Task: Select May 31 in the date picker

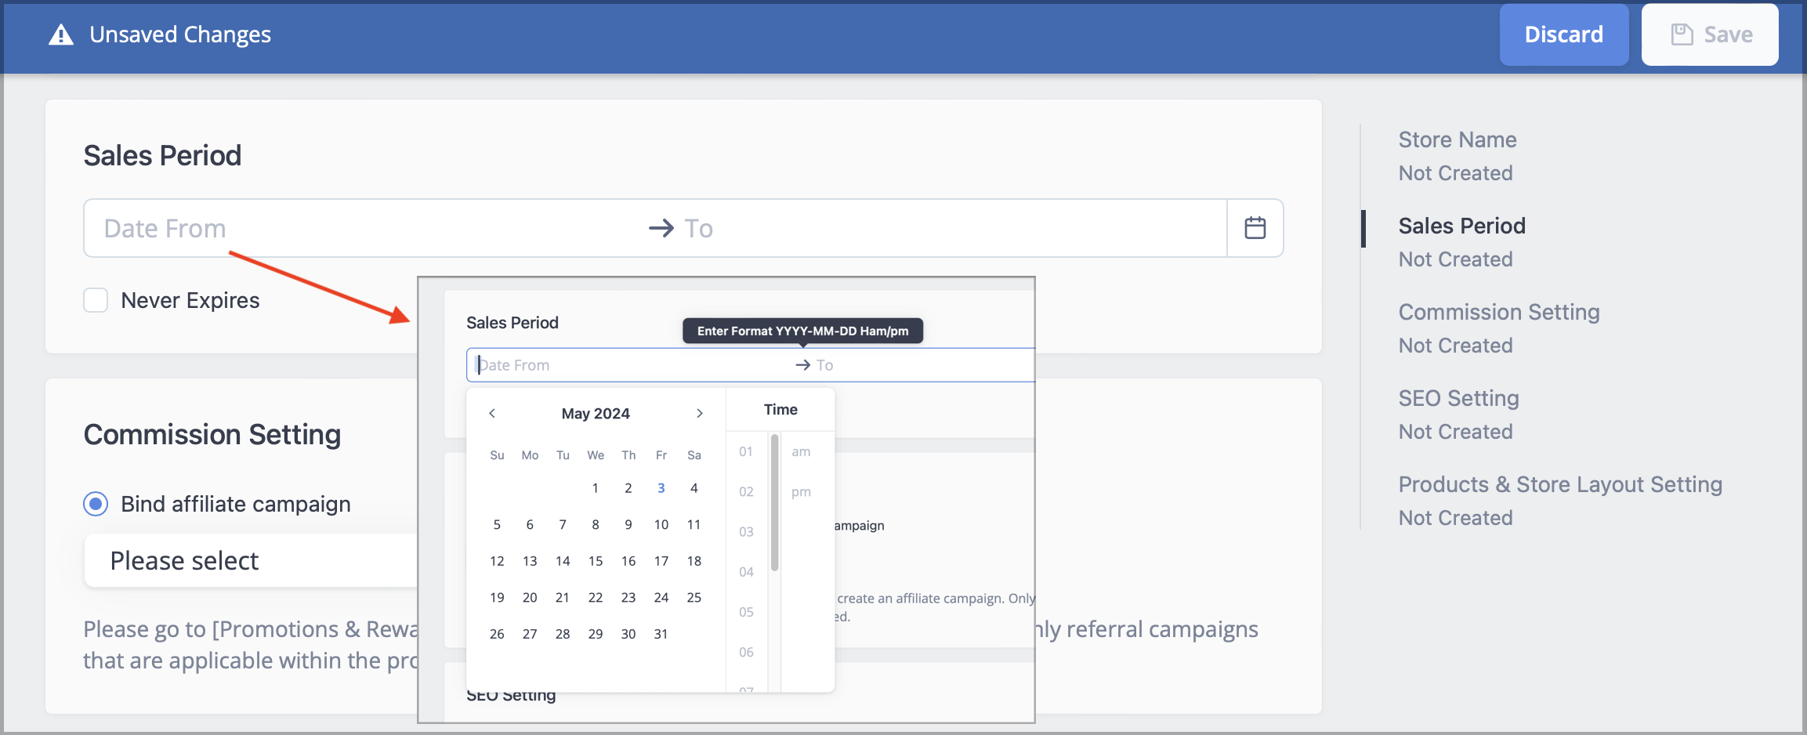Action: (x=661, y=633)
